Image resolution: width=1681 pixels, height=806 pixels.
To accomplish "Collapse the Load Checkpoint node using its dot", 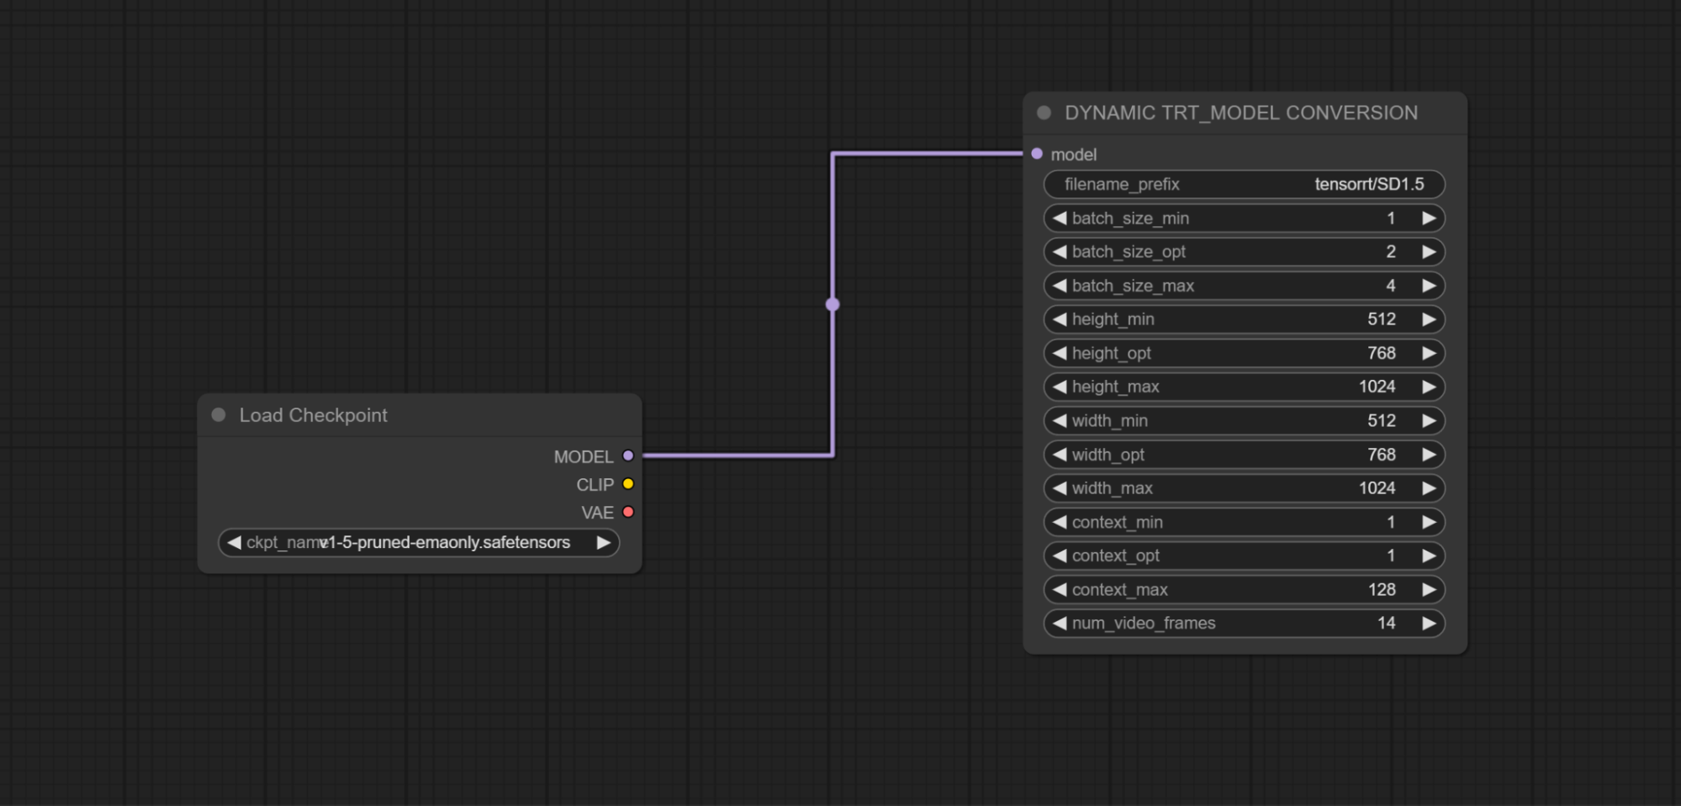I will 219,415.
